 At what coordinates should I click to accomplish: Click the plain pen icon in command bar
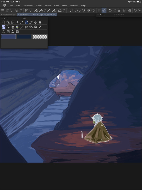(49, 10)
